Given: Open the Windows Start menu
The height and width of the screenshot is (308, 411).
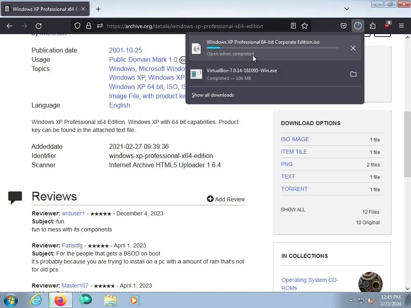Looking at the screenshot, I should [x=11, y=300].
